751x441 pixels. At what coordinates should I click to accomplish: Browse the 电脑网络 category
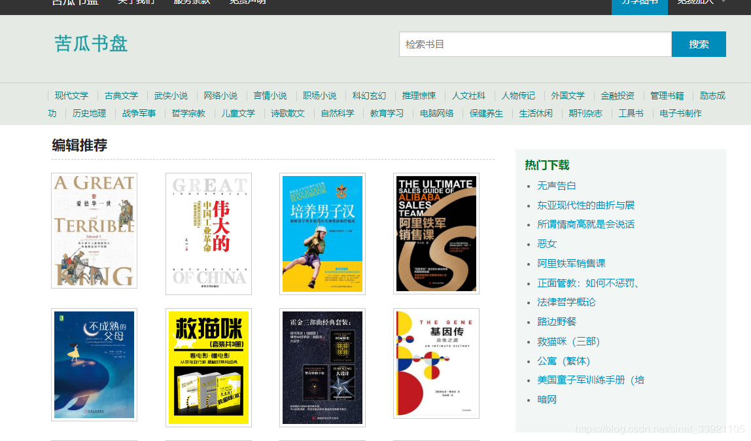437,113
